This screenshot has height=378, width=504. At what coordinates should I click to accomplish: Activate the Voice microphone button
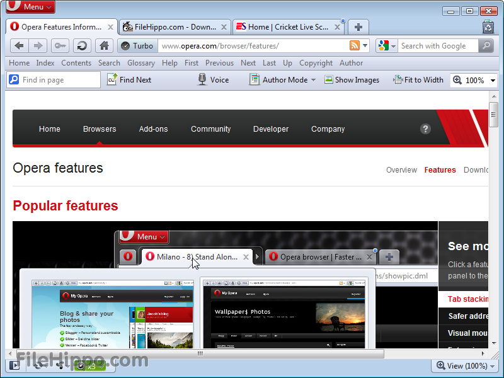(x=213, y=80)
